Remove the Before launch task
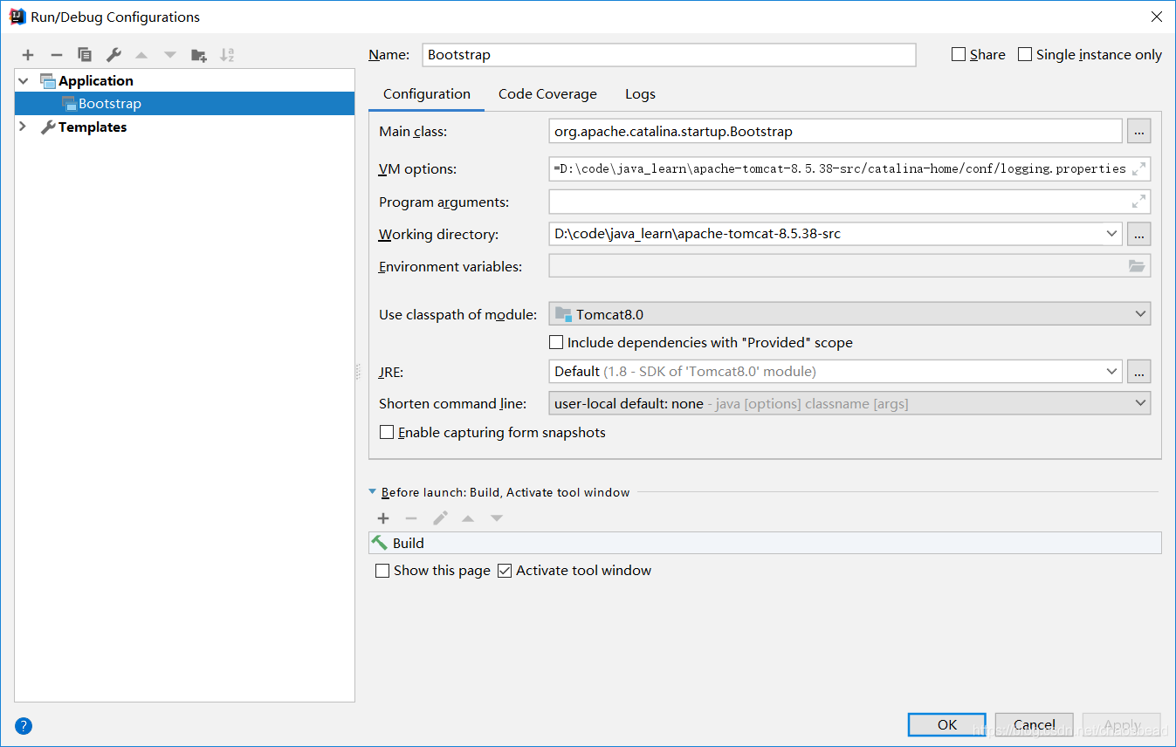The height and width of the screenshot is (747, 1176). click(x=411, y=518)
